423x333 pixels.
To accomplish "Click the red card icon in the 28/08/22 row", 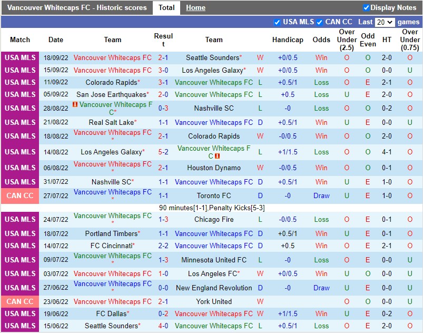I will (x=75, y=104).
